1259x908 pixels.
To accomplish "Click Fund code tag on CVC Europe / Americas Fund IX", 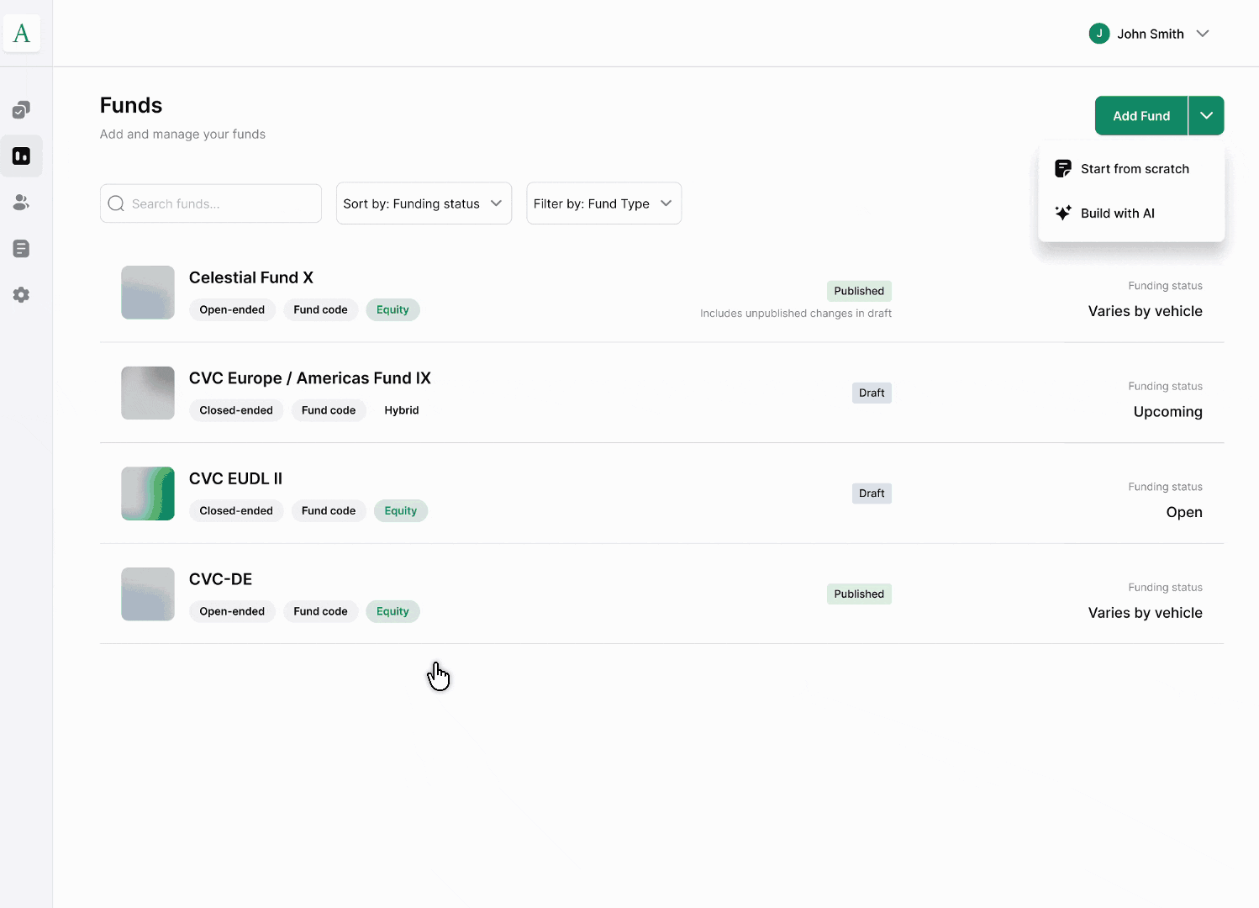I will (329, 410).
